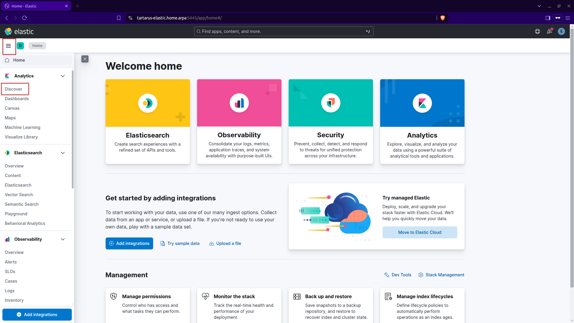The height and width of the screenshot is (323, 574).
Task: Click the Dev Tools wrench link
Action: [398, 275]
